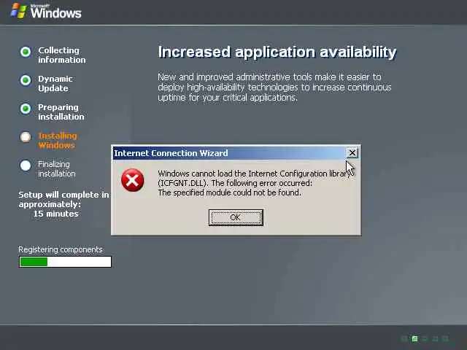Click the "Collecting information" label
Screen dimensions: 467x350
point(61,55)
